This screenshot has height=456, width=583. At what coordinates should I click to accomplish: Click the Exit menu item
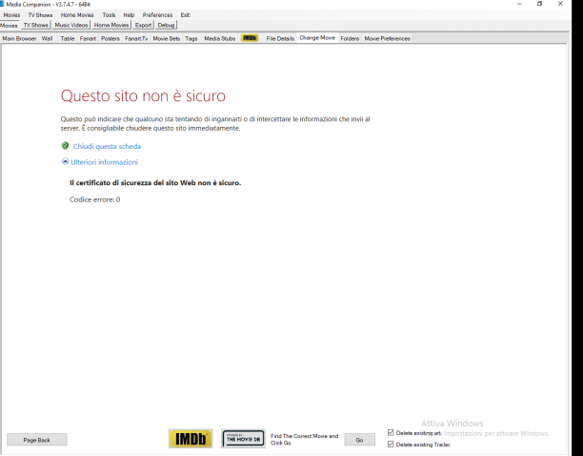pos(185,15)
